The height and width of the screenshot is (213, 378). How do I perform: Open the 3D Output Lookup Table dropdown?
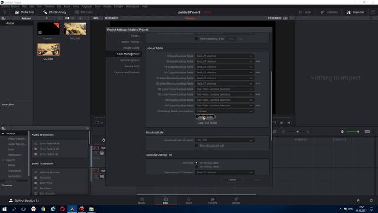click(x=224, y=72)
